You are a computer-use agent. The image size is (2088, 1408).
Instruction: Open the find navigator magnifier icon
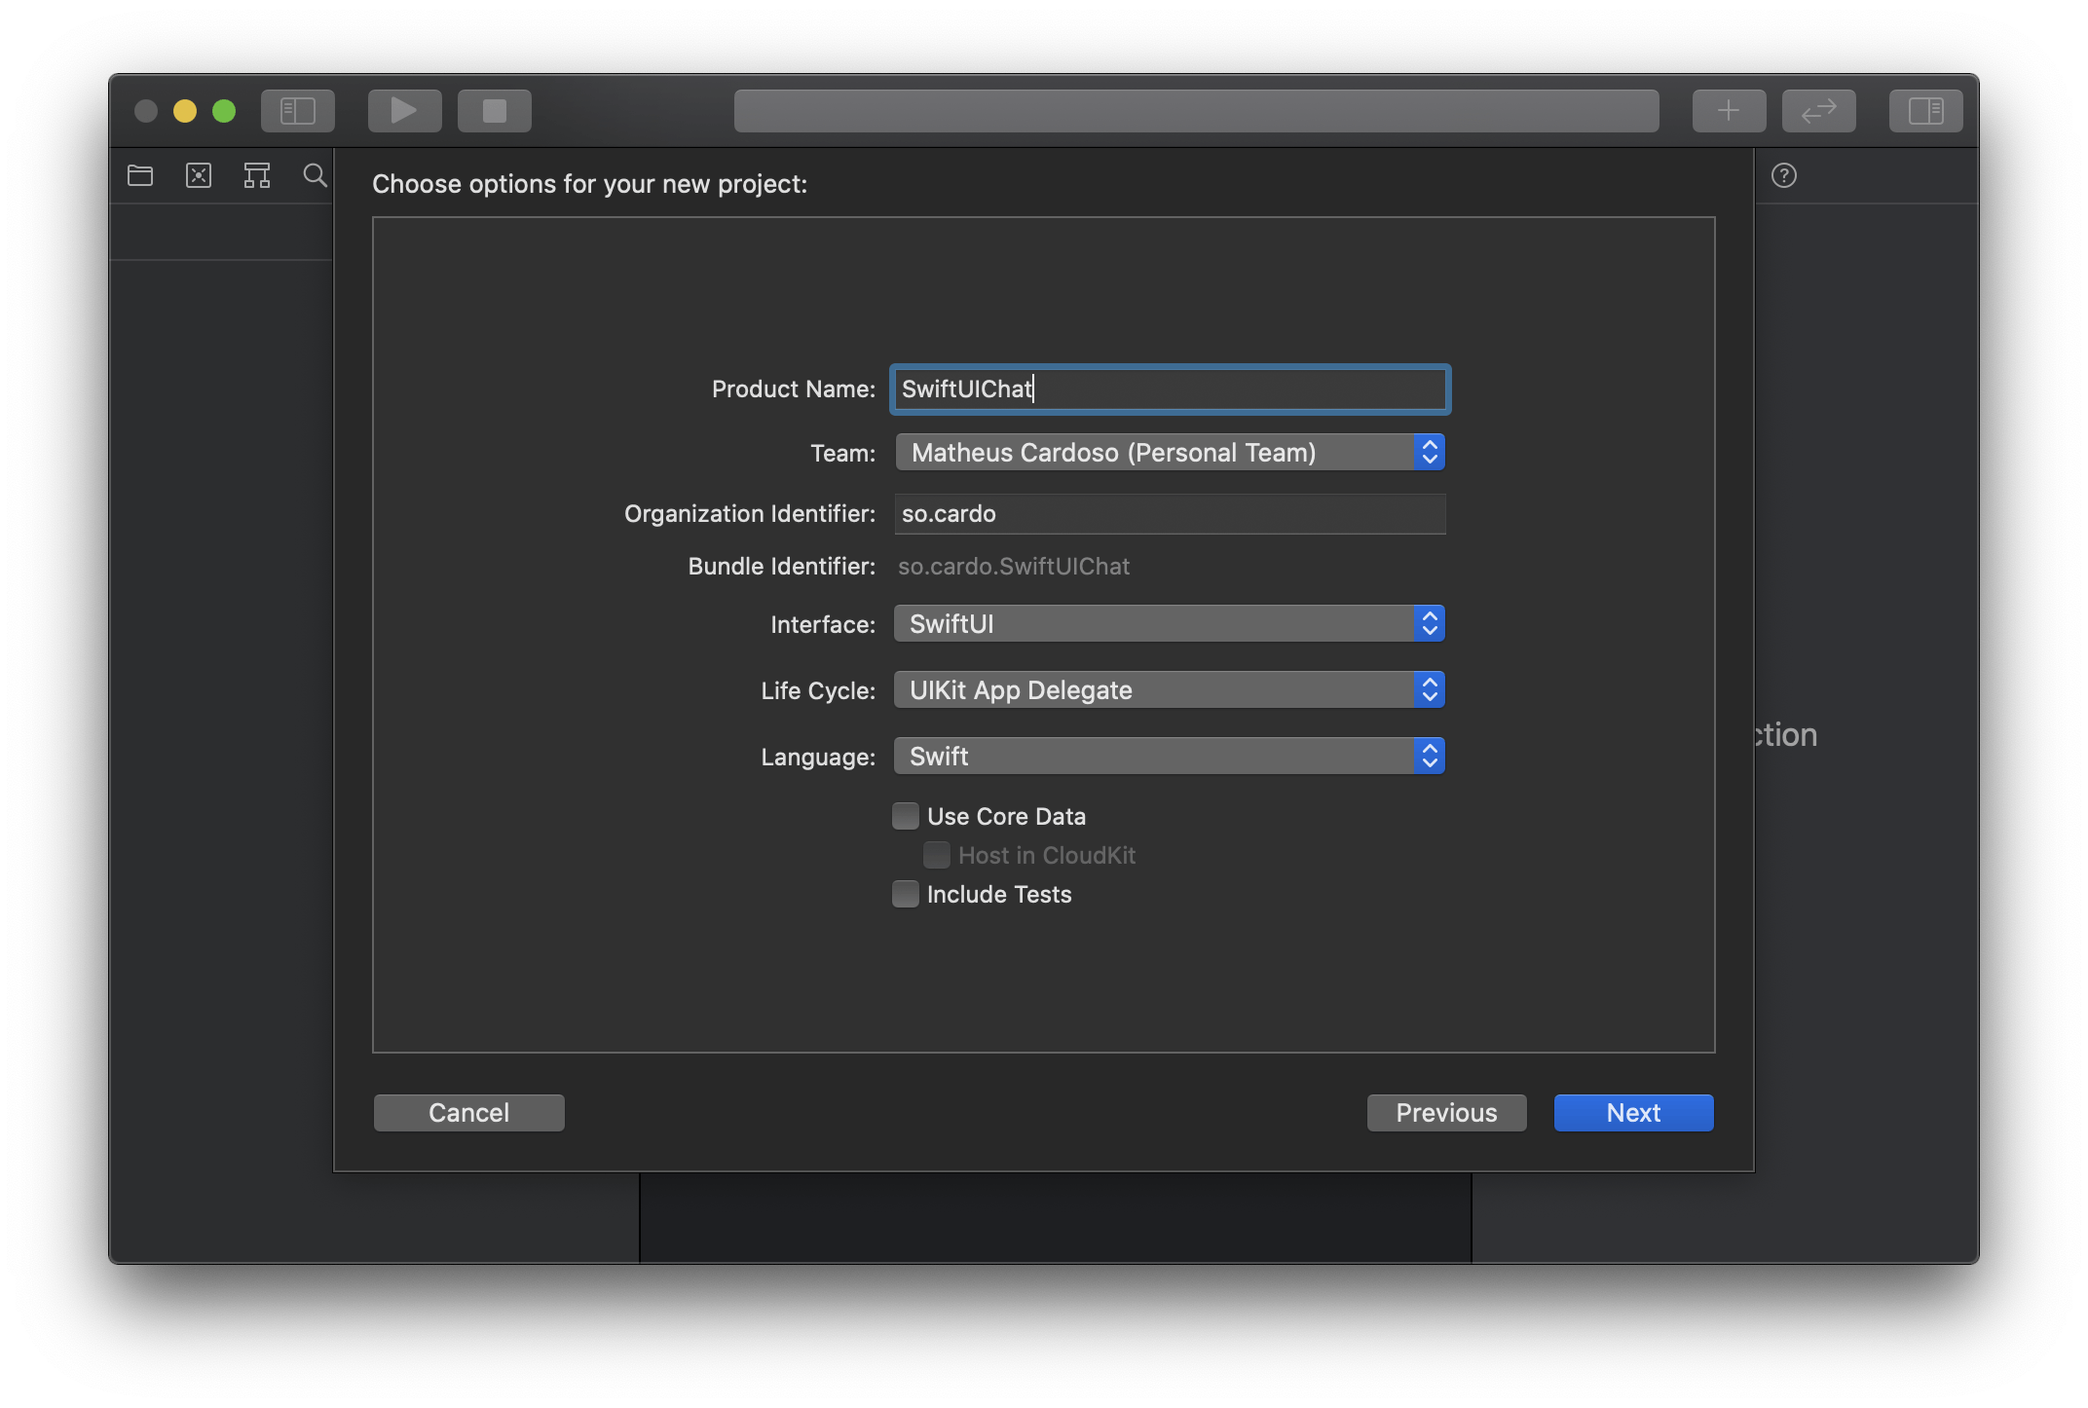coord(315,175)
